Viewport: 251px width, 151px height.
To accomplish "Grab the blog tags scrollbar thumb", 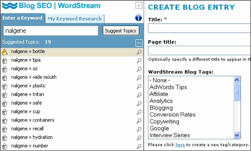I will (x=237, y=92).
